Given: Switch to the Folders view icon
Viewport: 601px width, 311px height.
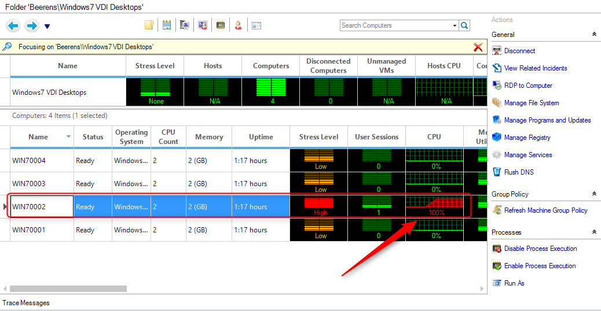Looking at the screenshot, I should [149, 25].
